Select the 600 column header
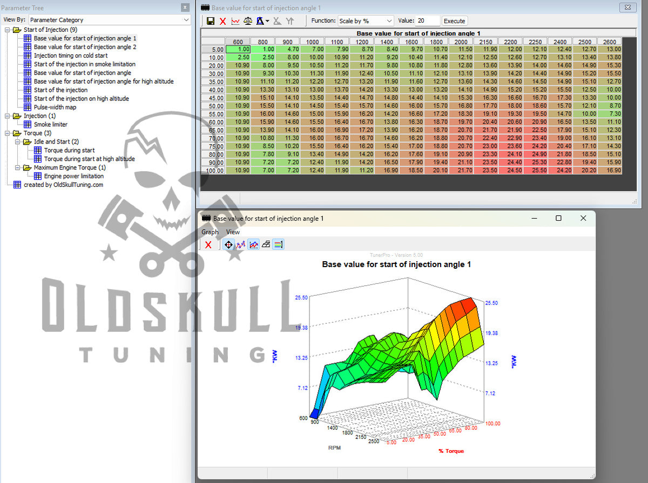Viewport: 648px width, 483px height. click(x=238, y=42)
